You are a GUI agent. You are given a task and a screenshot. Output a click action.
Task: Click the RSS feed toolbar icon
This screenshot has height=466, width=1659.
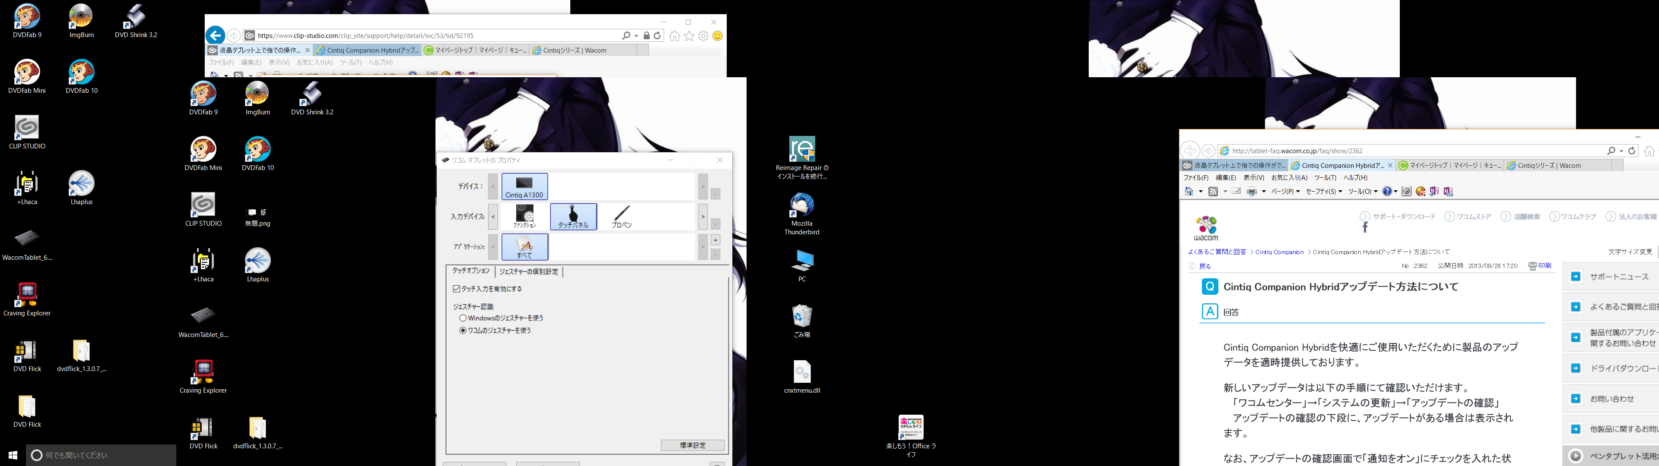coord(1213,191)
